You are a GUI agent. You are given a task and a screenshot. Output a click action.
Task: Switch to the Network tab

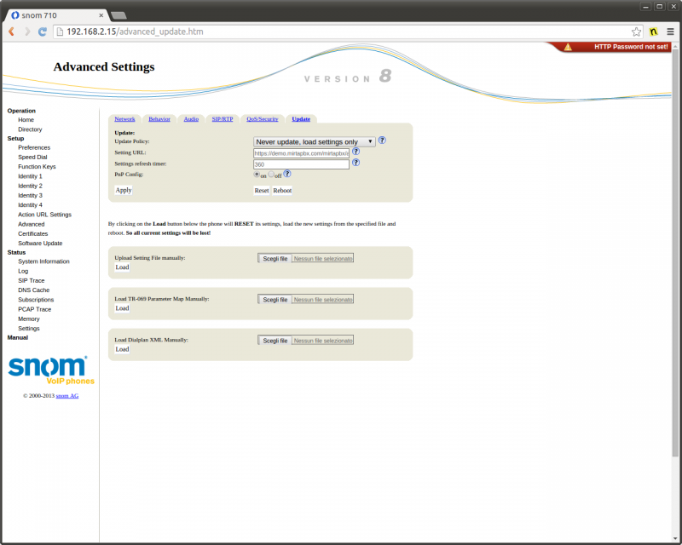pyautogui.click(x=124, y=118)
